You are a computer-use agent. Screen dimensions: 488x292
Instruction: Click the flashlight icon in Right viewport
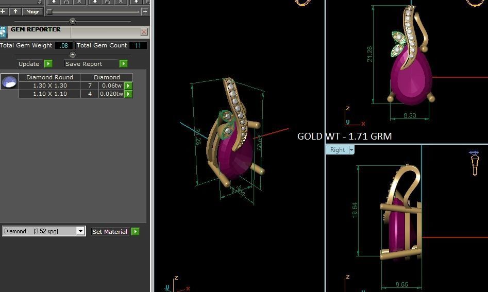(475, 163)
